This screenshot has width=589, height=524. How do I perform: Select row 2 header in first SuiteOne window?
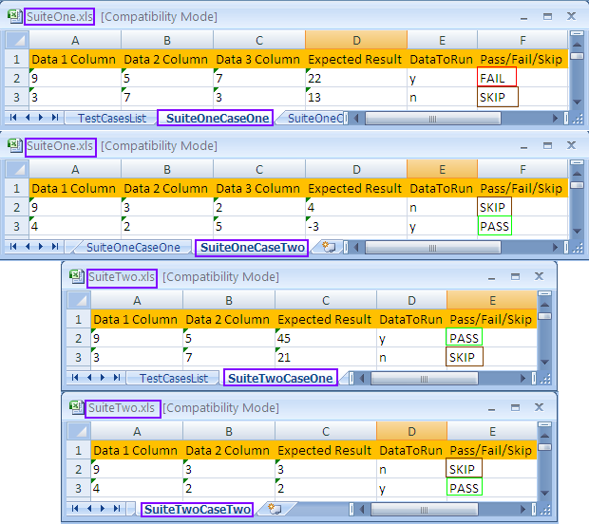(x=17, y=78)
